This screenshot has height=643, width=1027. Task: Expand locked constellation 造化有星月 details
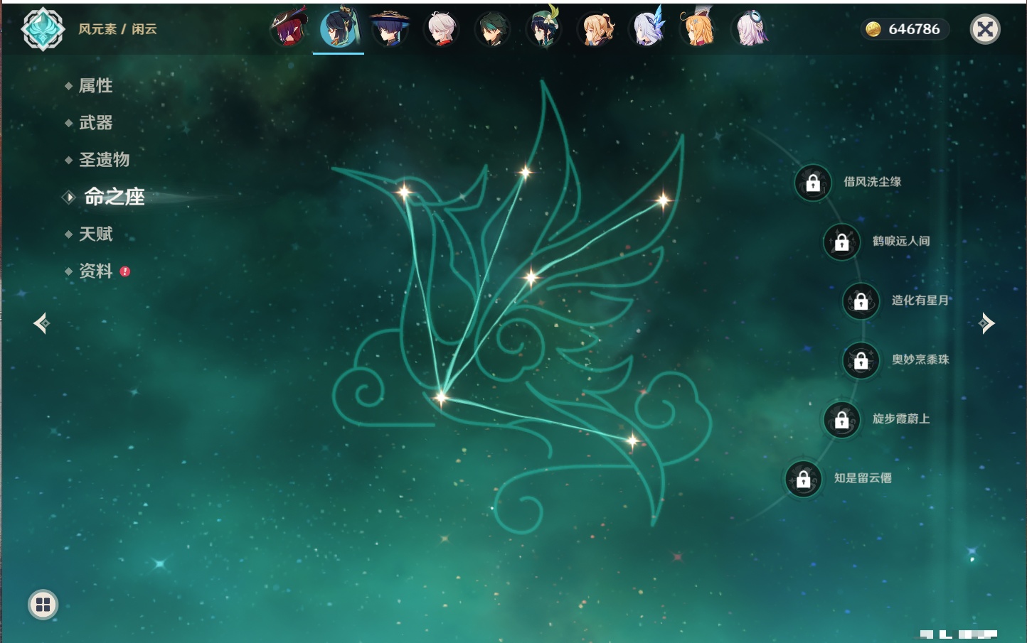[861, 301]
